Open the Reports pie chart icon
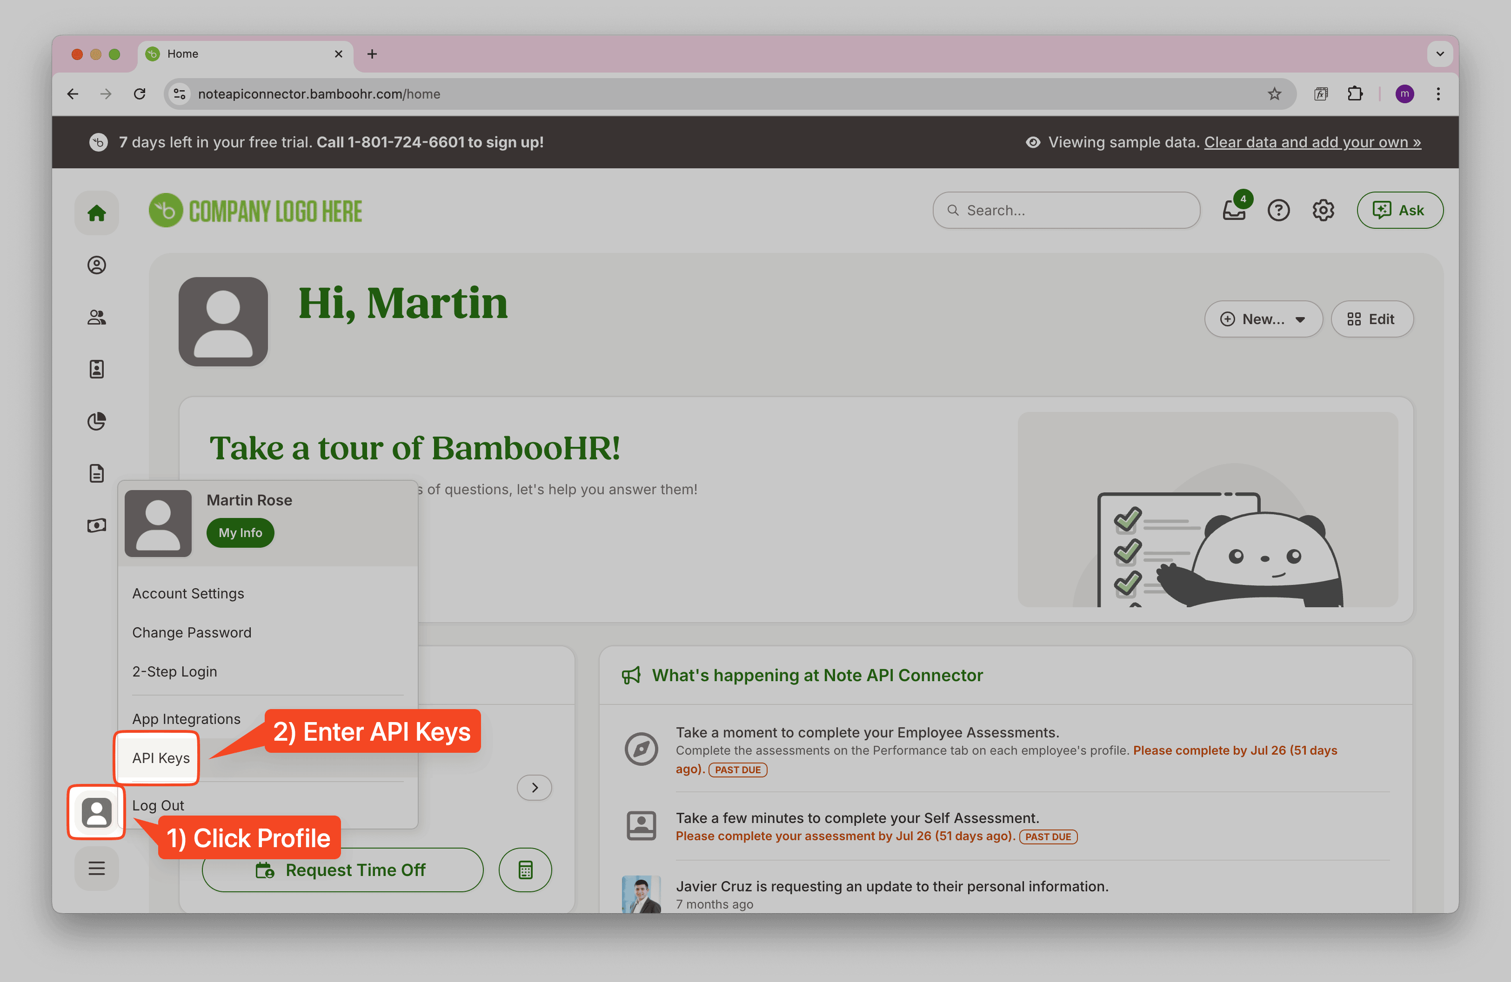Screen dimensions: 1511x982 (96, 421)
